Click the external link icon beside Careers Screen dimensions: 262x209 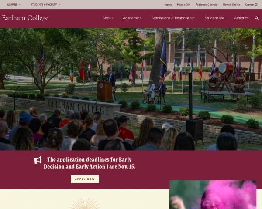tap(256, 5)
